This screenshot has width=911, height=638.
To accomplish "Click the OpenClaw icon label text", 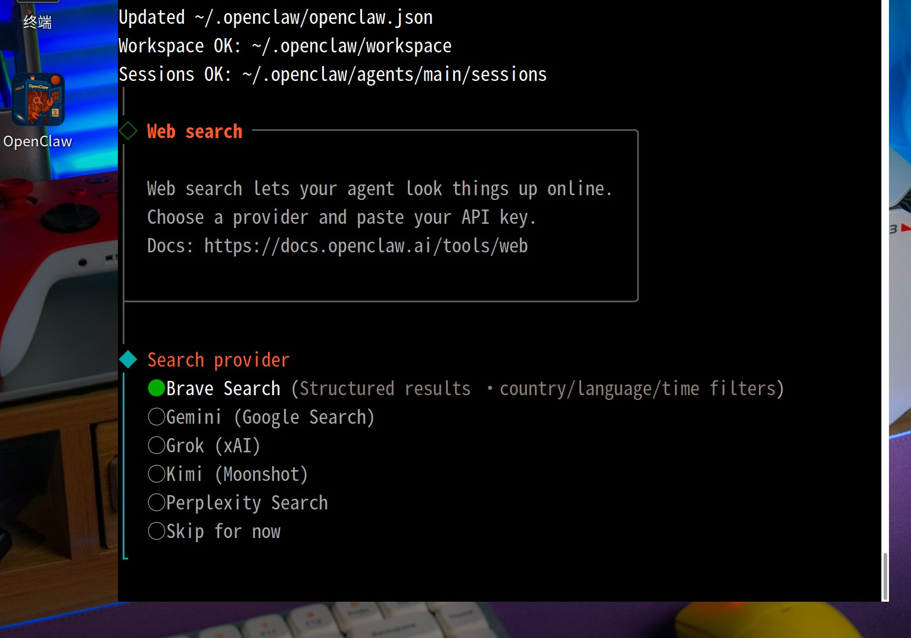I will [x=38, y=142].
